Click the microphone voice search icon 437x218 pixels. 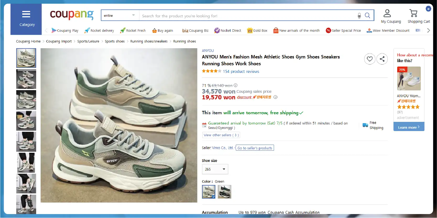coord(359,16)
